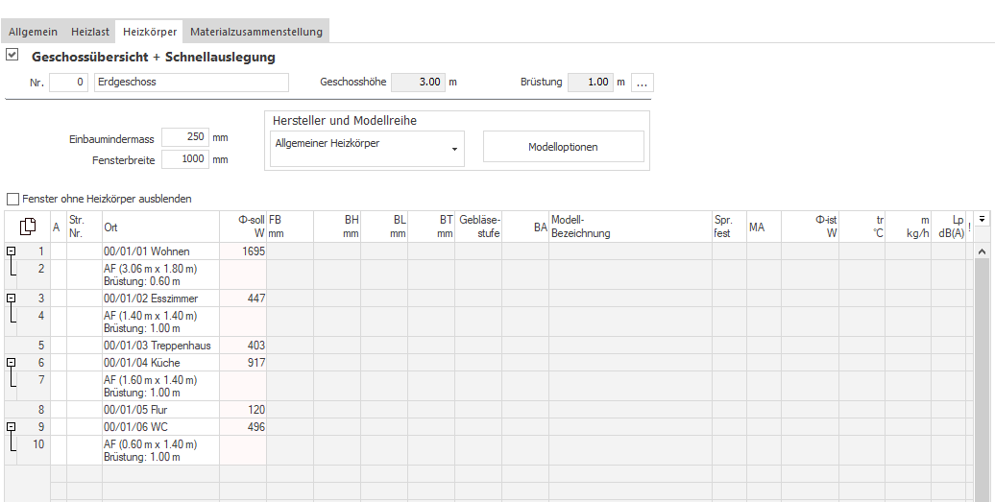Click the Modell-Bezeichnung column header
995x502 pixels.
coord(630,227)
